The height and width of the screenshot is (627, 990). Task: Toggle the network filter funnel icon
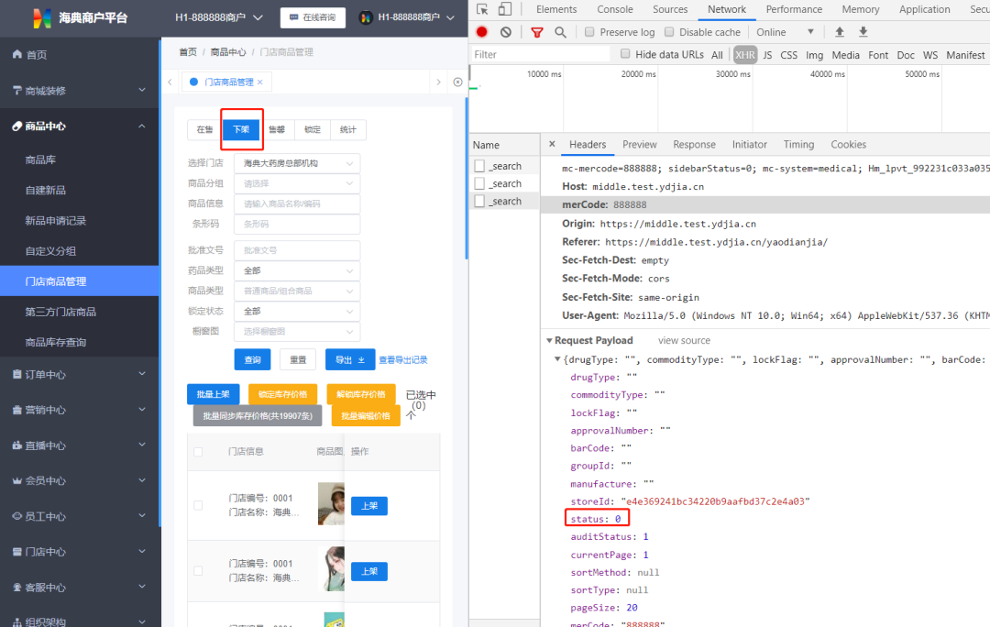coord(537,32)
